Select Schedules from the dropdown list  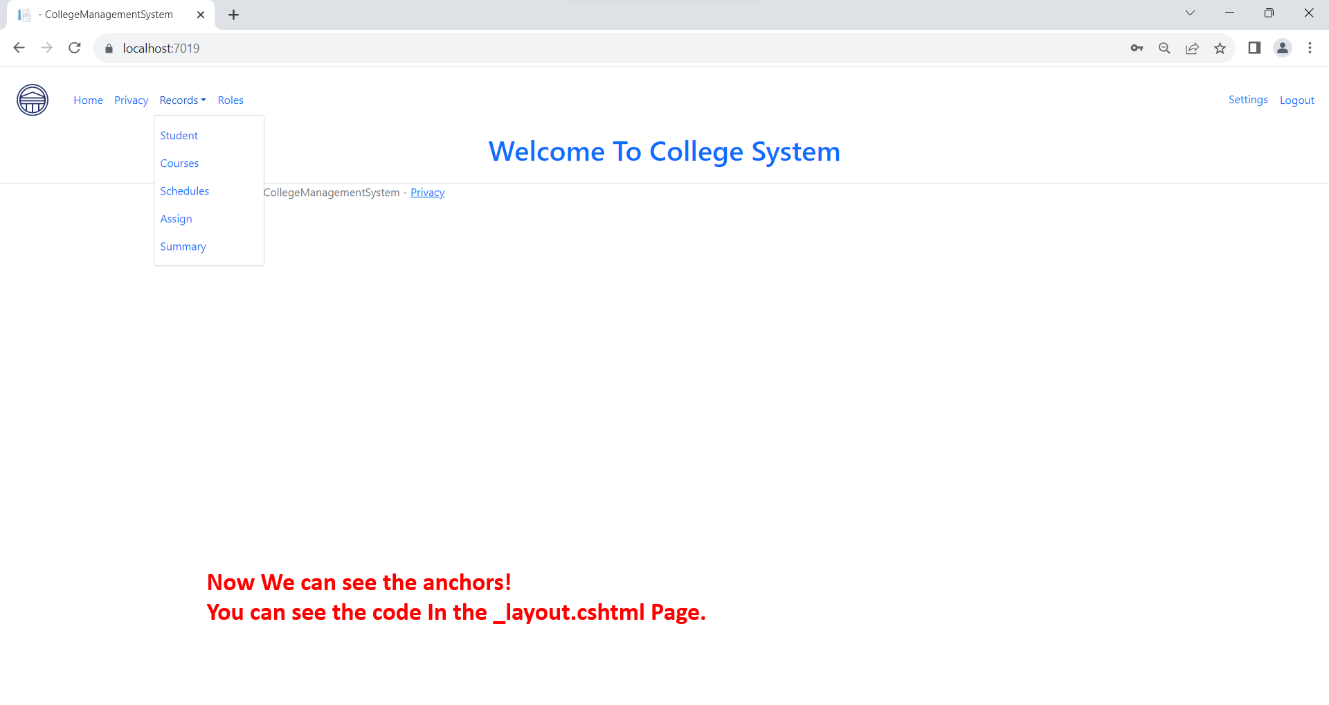click(x=184, y=190)
